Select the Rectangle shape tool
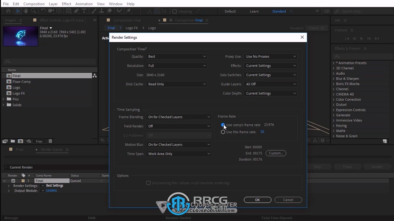394x221 pixels. pos(69,11)
